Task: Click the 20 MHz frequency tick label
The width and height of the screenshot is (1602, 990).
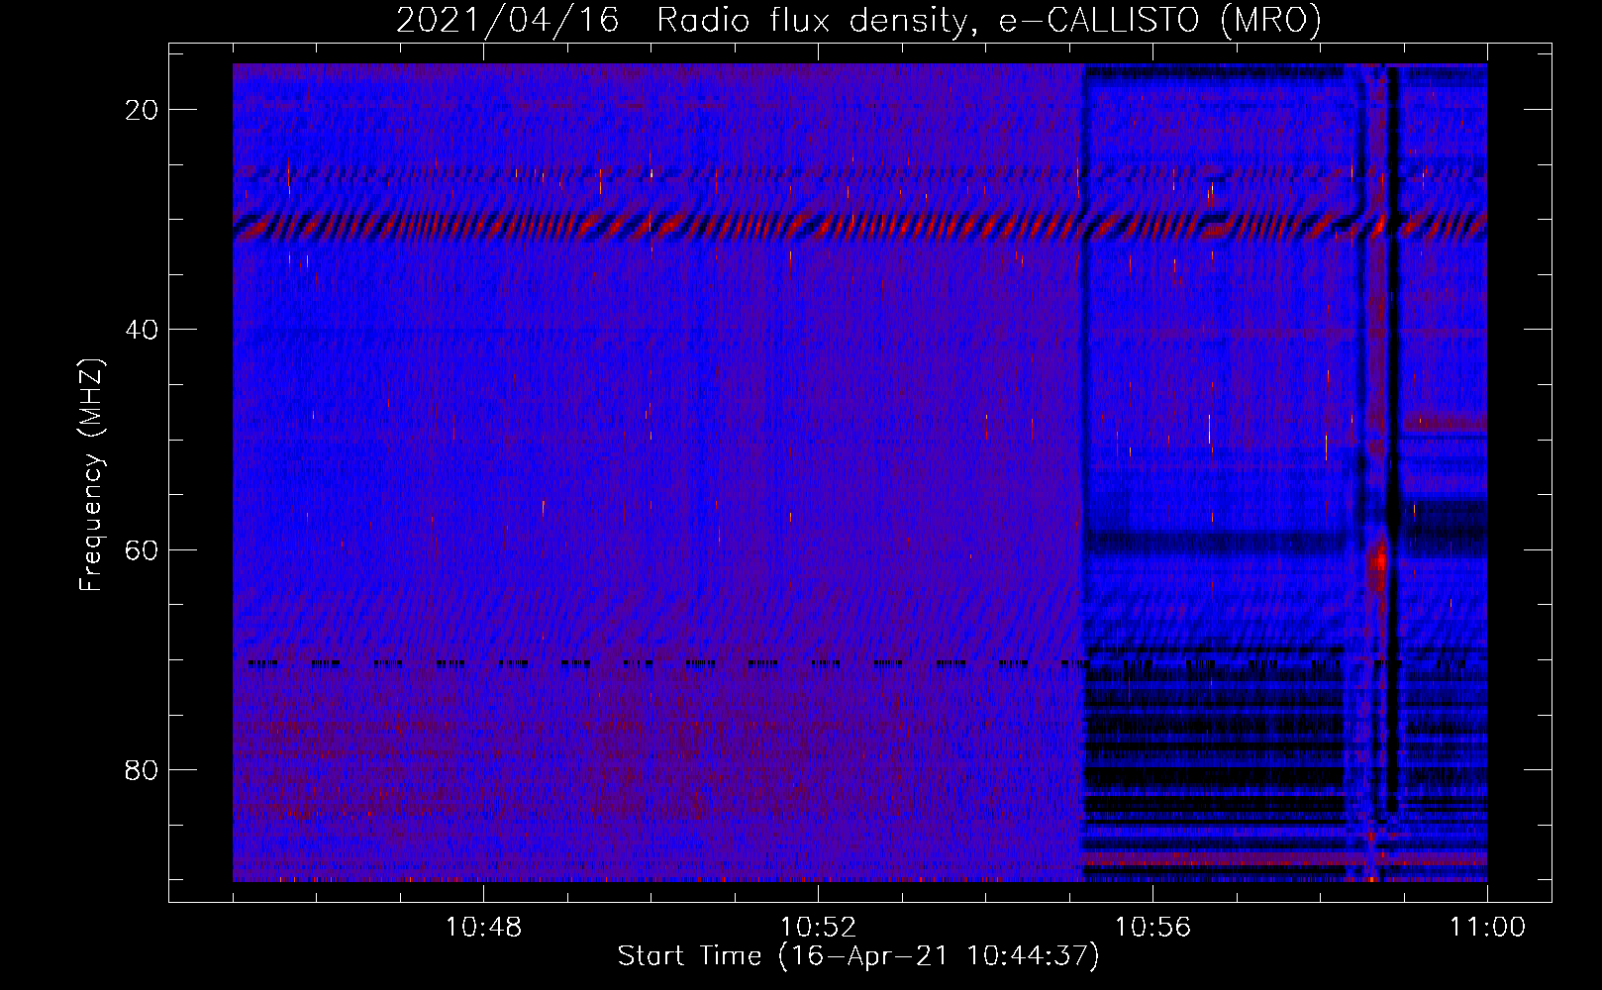Action: click(x=142, y=110)
